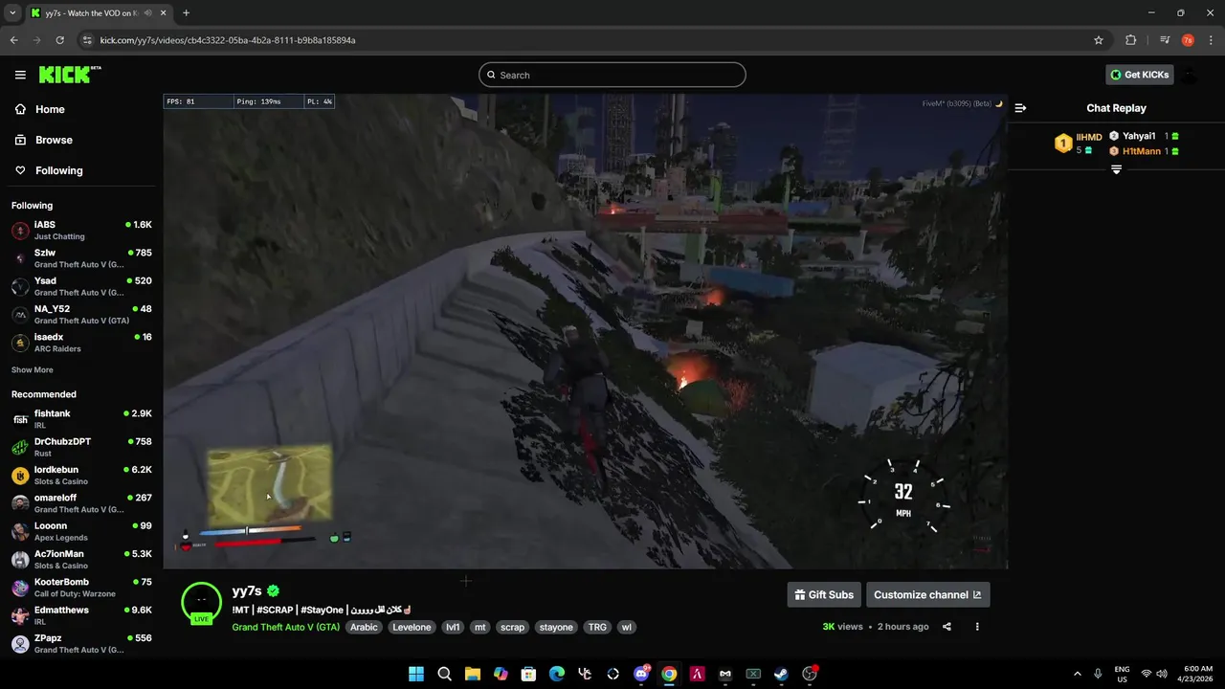Viewport: 1225px width, 689px height.
Task: Select top gifter IIHMD
Action: click(x=1079, y=144)
